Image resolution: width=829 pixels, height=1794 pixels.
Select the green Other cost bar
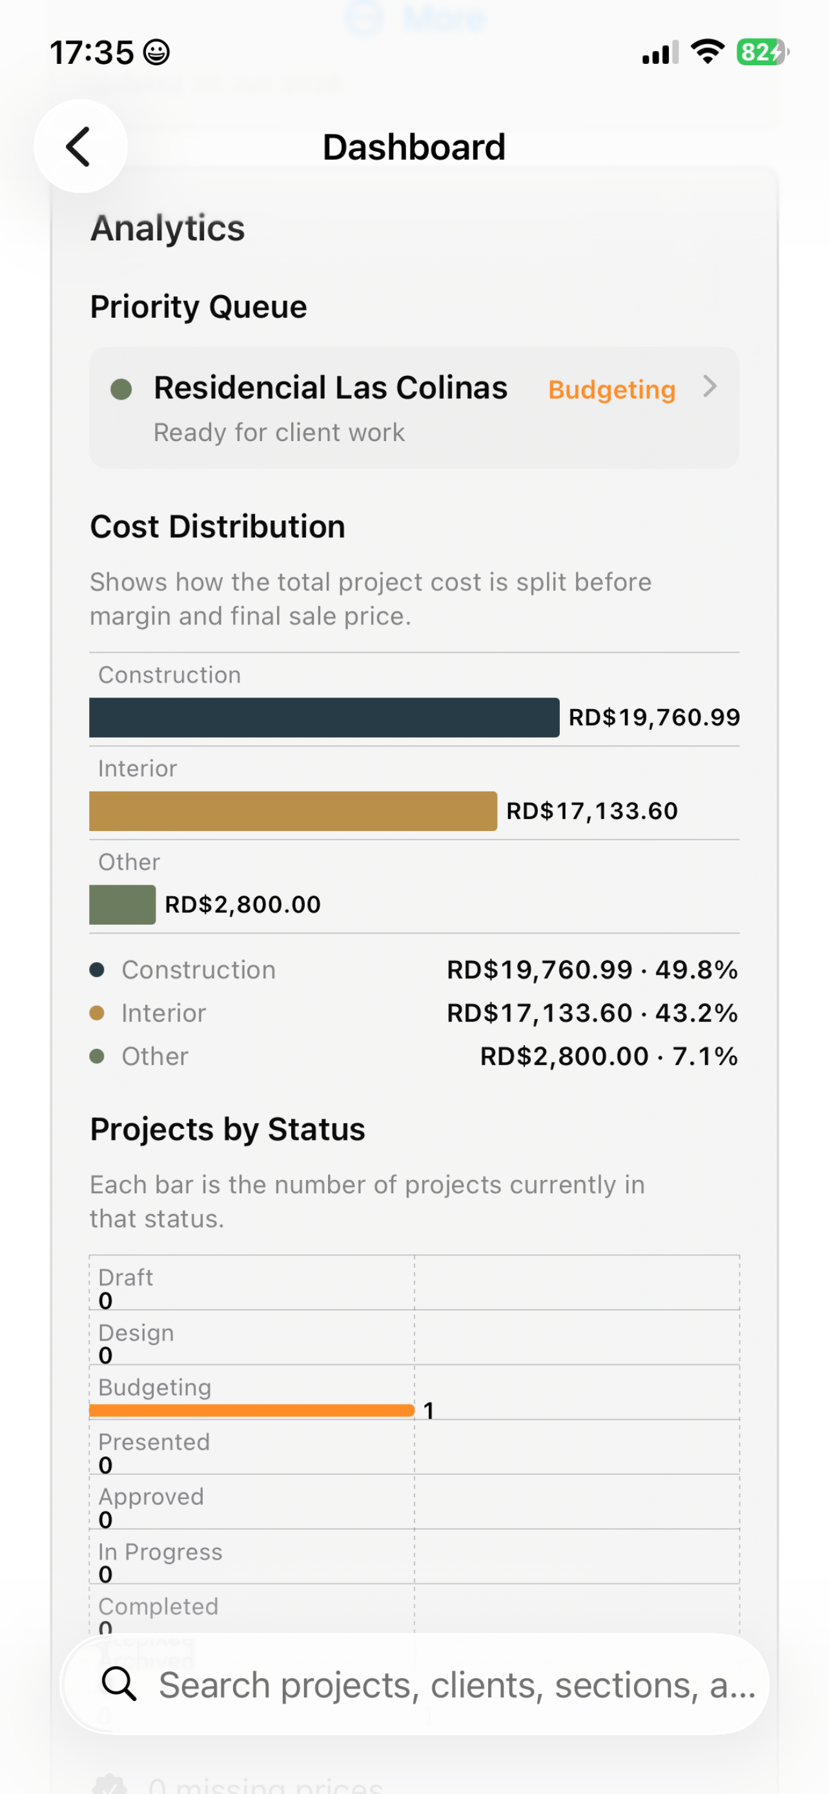click(123, 905)
